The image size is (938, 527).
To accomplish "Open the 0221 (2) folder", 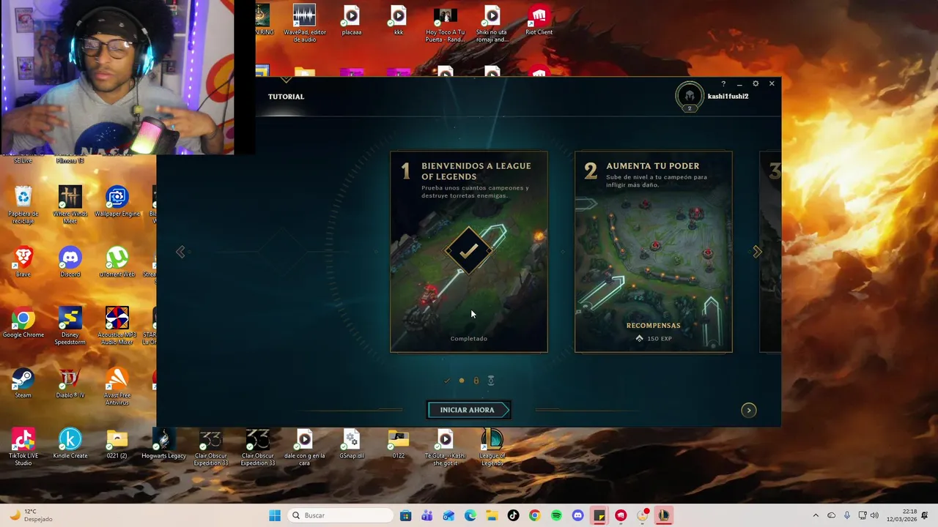I will tap(117, 444).
